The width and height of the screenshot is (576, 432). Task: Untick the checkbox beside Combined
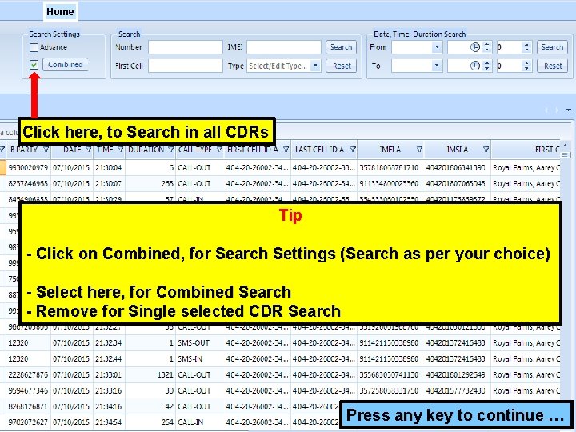tap(34, 65)
